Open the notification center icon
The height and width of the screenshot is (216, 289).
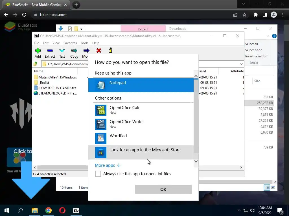(x=280, y=210)
